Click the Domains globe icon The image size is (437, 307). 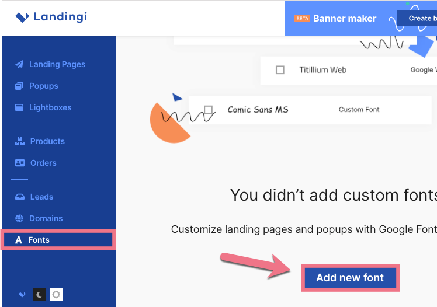19,218
